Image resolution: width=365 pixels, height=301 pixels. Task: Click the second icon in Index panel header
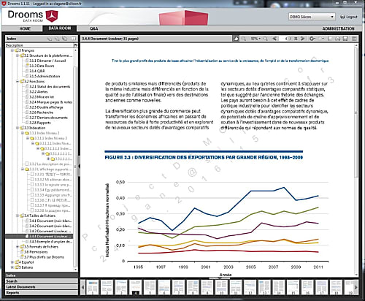57,39
